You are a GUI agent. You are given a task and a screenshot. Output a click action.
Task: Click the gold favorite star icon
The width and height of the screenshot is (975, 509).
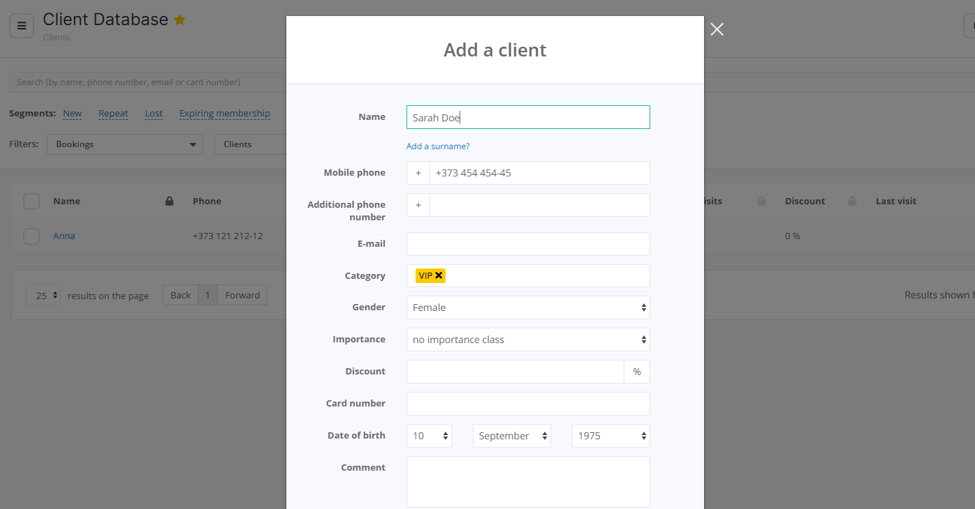[x=179, y=20]
